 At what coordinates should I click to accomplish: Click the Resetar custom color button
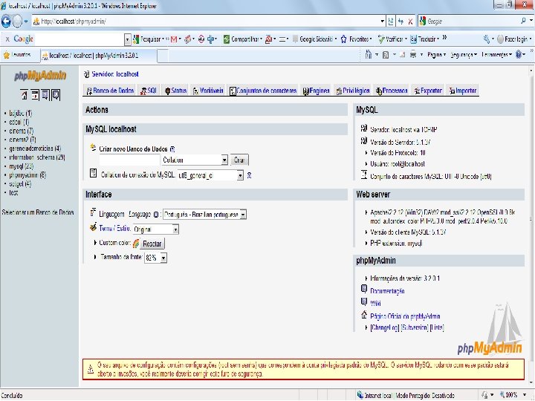click(x=152, y=244)
